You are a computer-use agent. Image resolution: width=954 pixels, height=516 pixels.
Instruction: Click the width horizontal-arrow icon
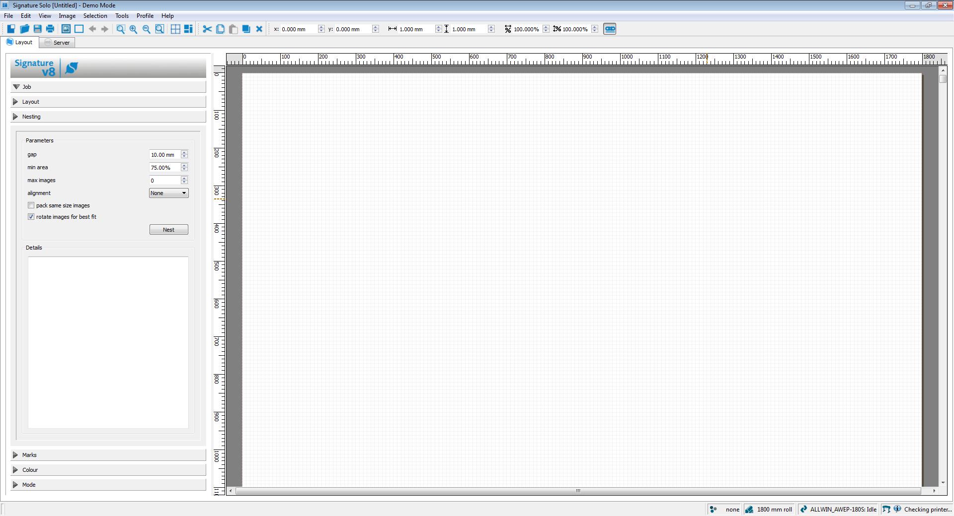click(x=392, y=29)
